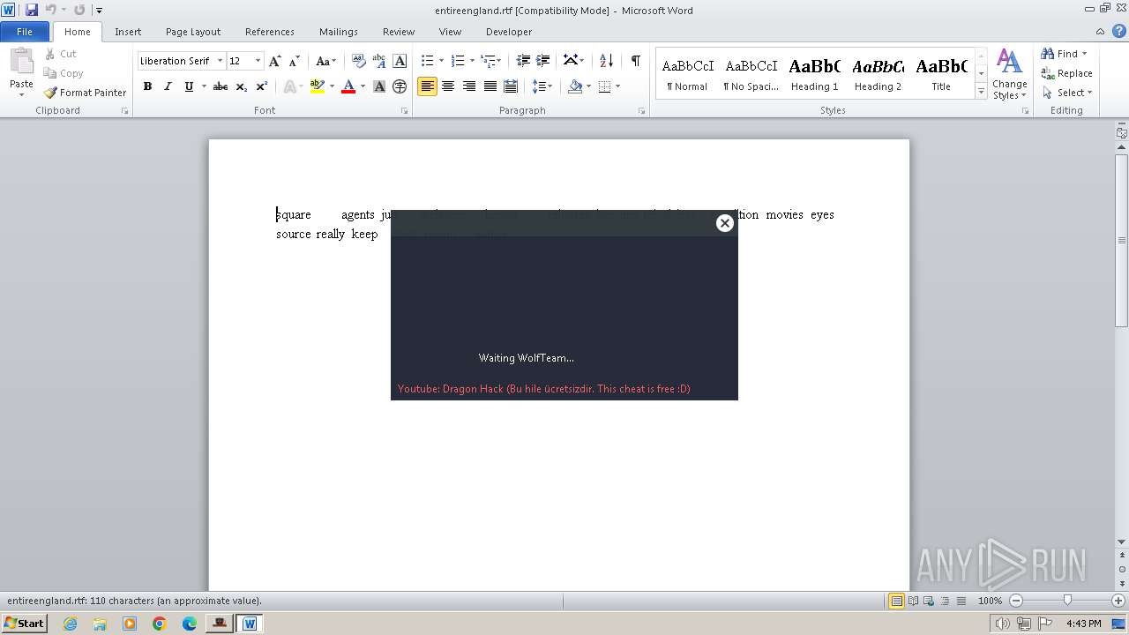Switch to the References tab

click(x=270, y=32)
